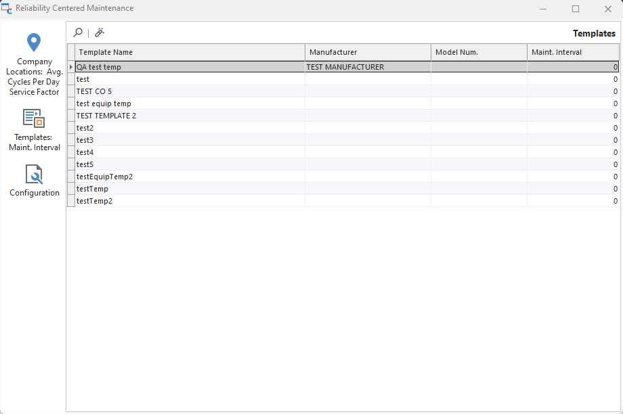Click the magic wand icon in the toolbar
623x414 pixels.
click(99, 32)
